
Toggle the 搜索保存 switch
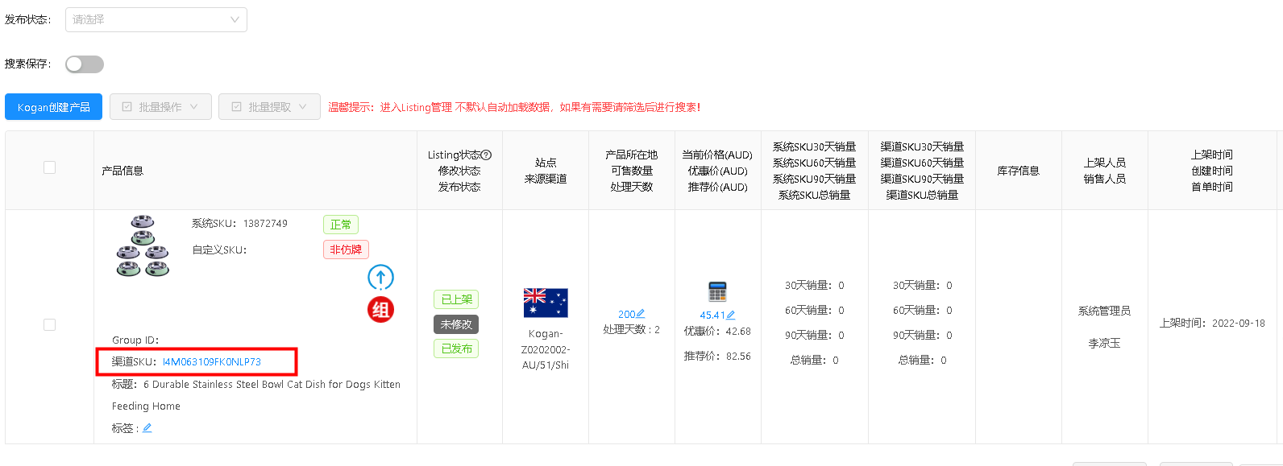85,64
